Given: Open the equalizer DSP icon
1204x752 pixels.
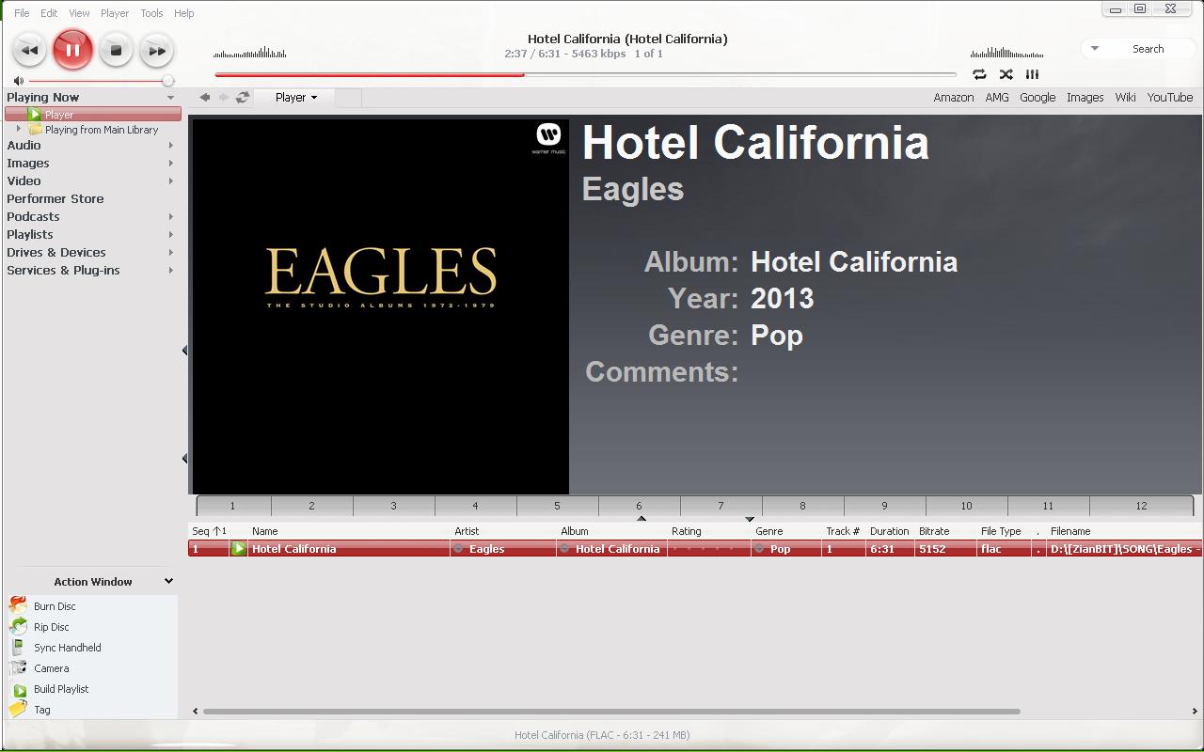Looking at the screenshot, I should [x=1032, y=74].
